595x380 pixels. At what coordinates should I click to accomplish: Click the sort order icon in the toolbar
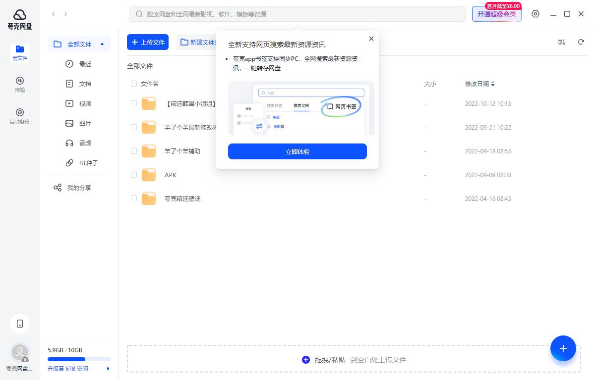(x=561, y=42)
